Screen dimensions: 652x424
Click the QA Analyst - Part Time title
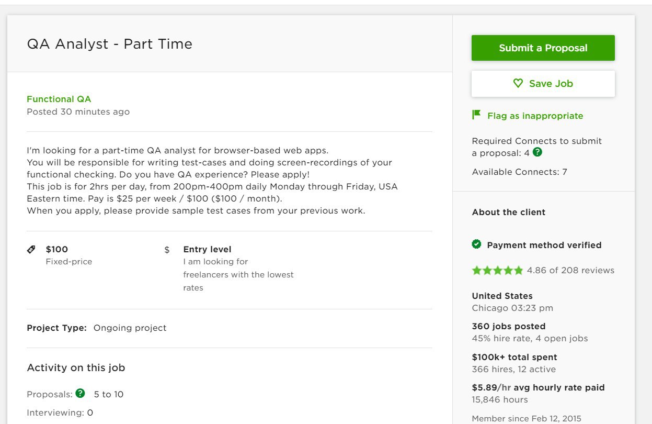[x=110, y=44]
